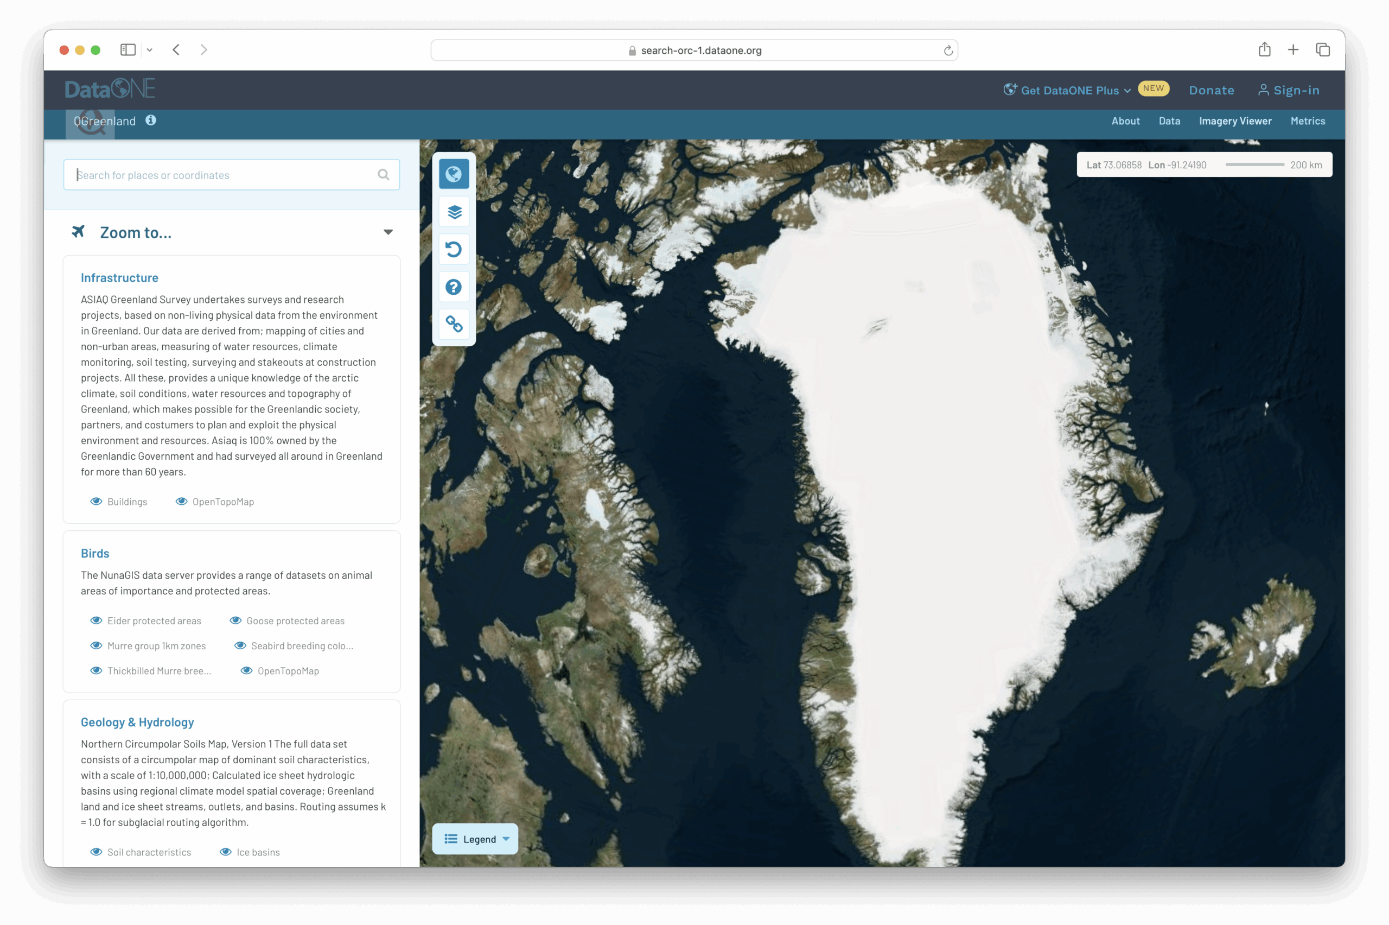1389x925 pixels.
Task: Click the search magnifier icon
Action: coord(383,175)
